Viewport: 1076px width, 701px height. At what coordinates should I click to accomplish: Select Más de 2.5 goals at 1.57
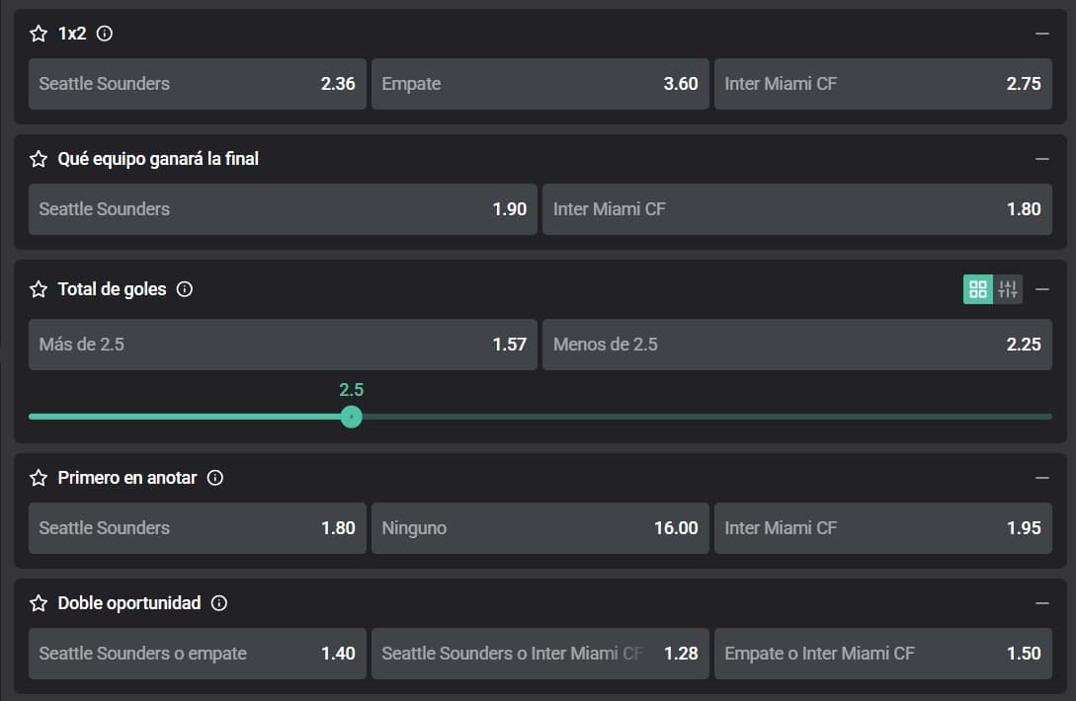click(x=283, y=345)
